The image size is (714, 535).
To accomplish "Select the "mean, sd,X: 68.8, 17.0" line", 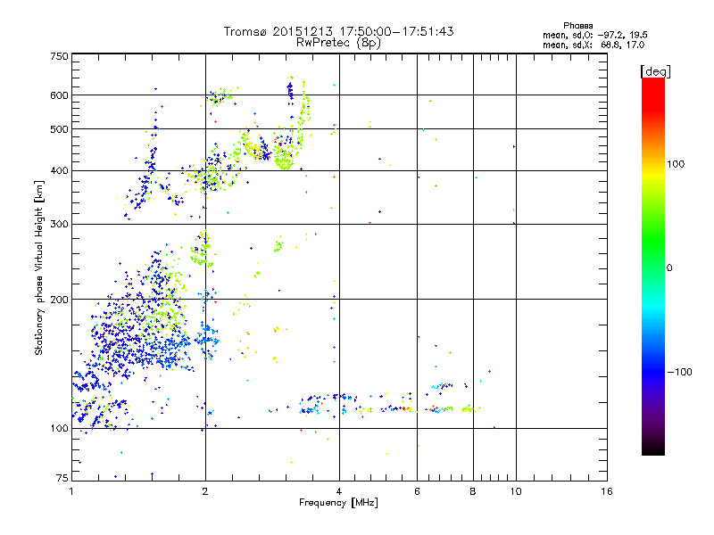I will (x=594, y=45).
